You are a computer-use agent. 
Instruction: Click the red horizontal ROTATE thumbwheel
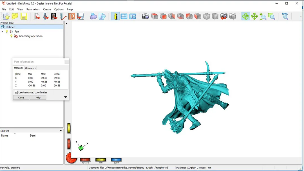85,160
